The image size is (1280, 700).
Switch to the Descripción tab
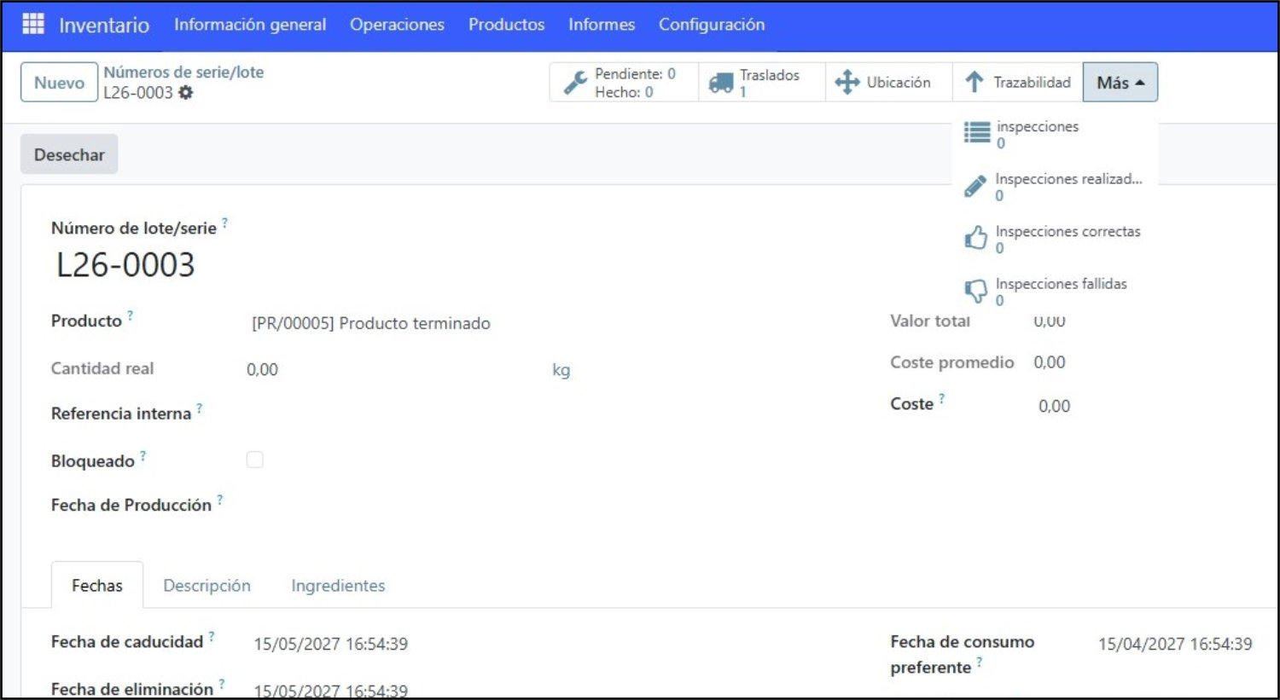(207, 585)
